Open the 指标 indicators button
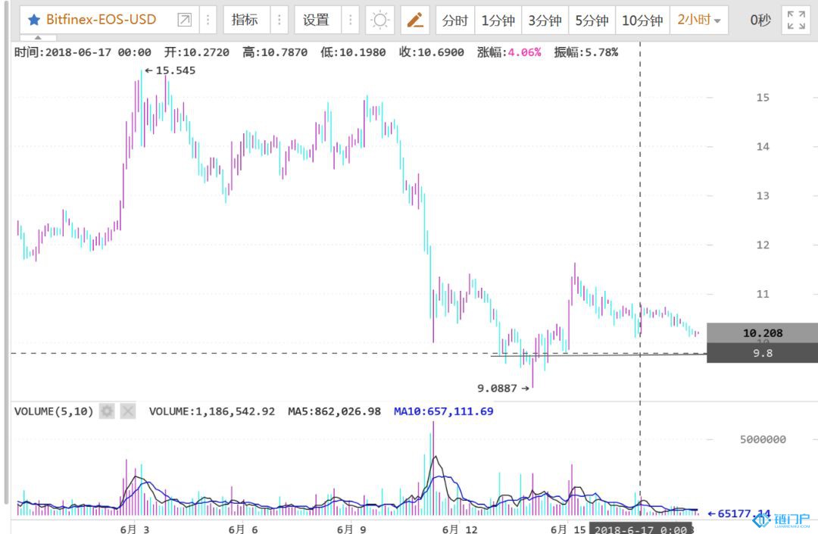Screen dimensions: 818x534 point(245,20)
